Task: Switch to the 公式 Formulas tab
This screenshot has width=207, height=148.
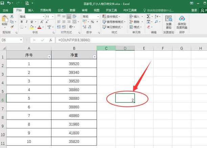Action: click(61, 10)
